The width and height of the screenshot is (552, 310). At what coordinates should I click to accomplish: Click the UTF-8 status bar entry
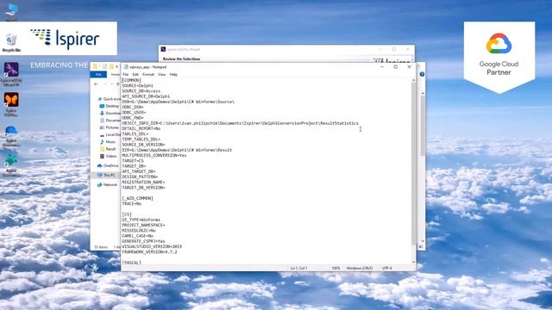coord(387,268)
